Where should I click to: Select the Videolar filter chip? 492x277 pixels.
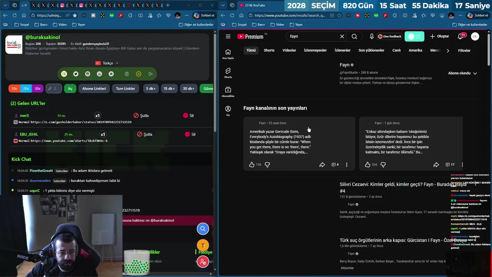(x=289, y=50)
